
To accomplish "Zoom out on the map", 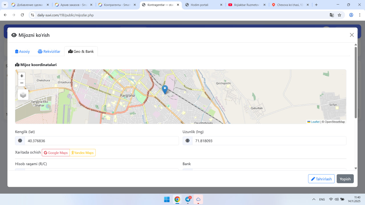I will tap(22, 83).
